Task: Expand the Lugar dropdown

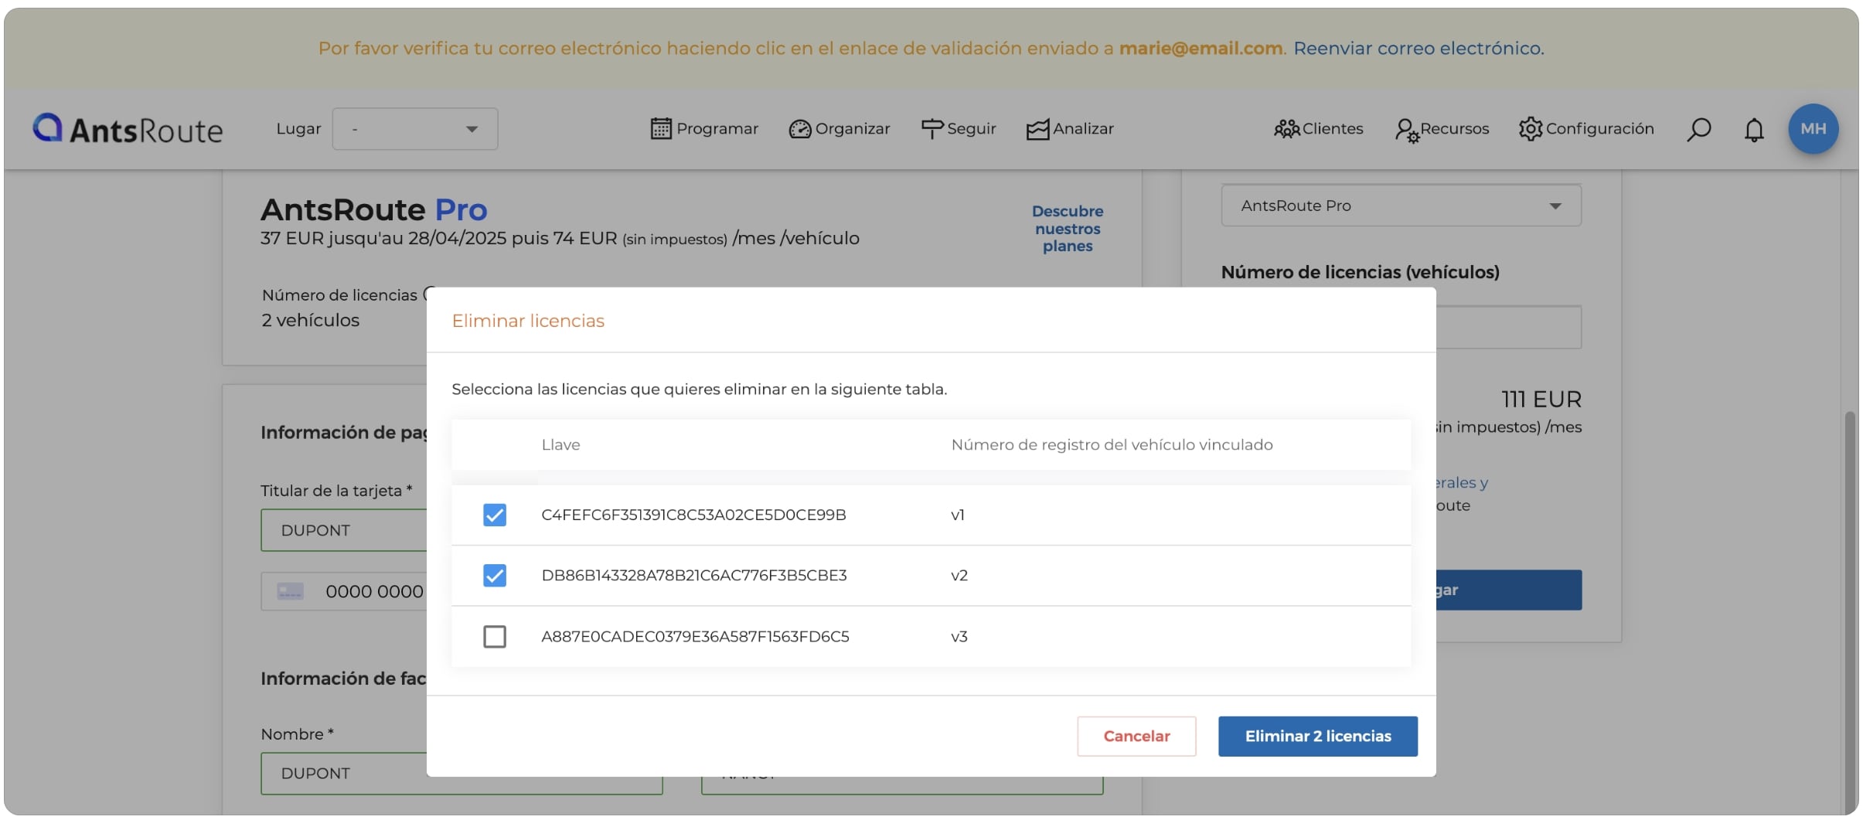Action: click(x=415, y=129)
